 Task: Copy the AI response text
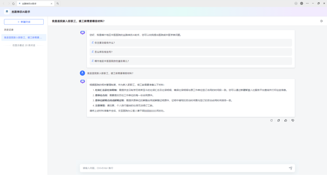coord(279,120)
